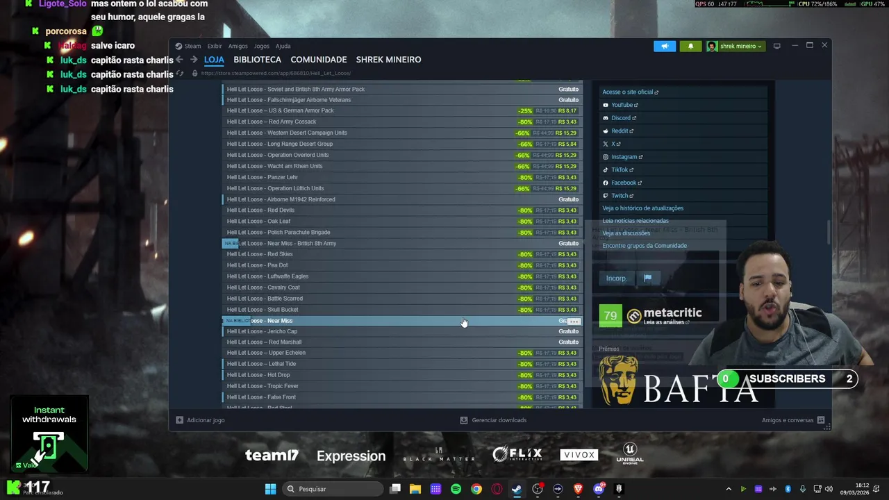
Task: Open the Polish Parachute Brigade DLC
Action: pyautogui.click(x=402, y=233)
